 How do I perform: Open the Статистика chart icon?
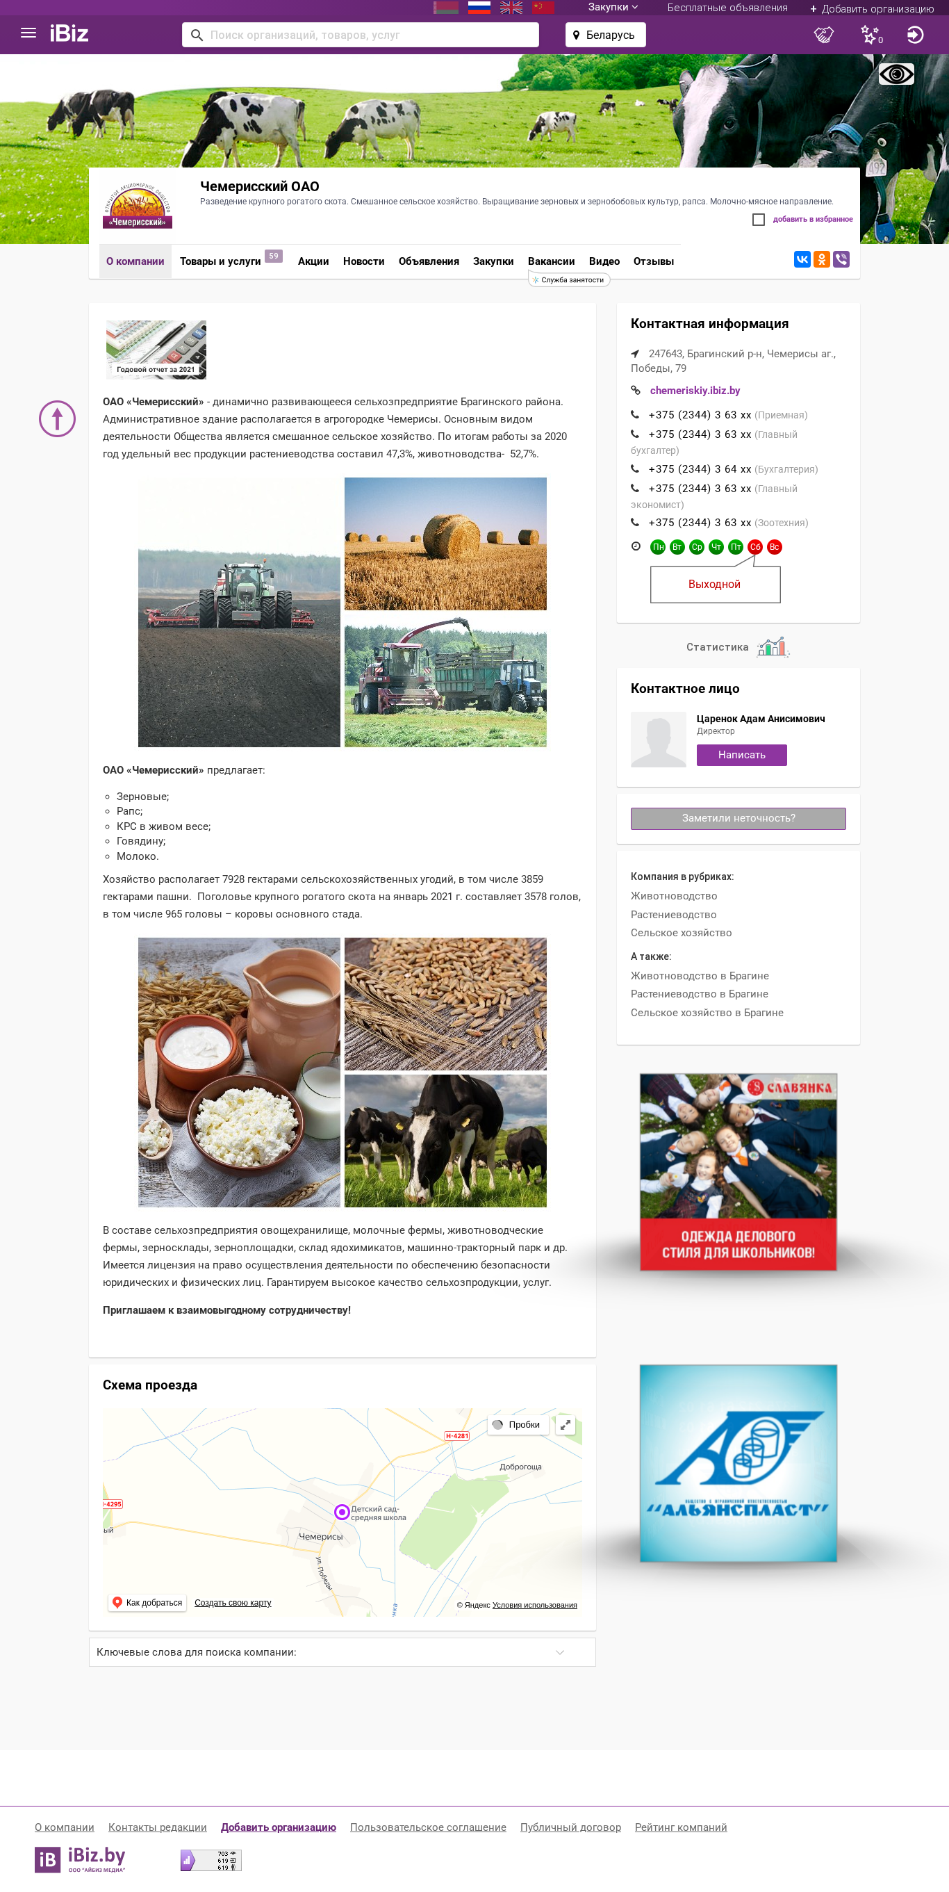[772, 646]
